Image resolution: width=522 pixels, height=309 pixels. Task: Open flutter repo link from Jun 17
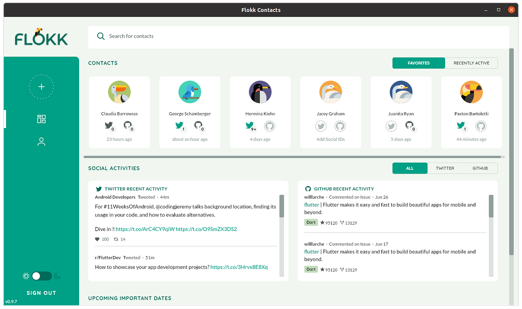click(312, 252)
